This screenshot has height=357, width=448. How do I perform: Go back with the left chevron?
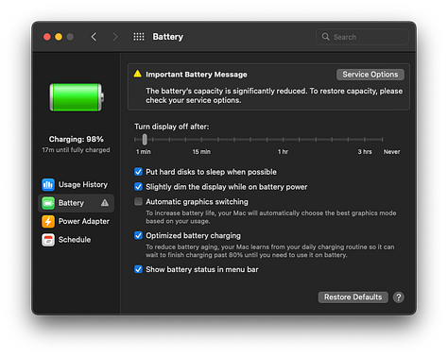tap(94, 37)
